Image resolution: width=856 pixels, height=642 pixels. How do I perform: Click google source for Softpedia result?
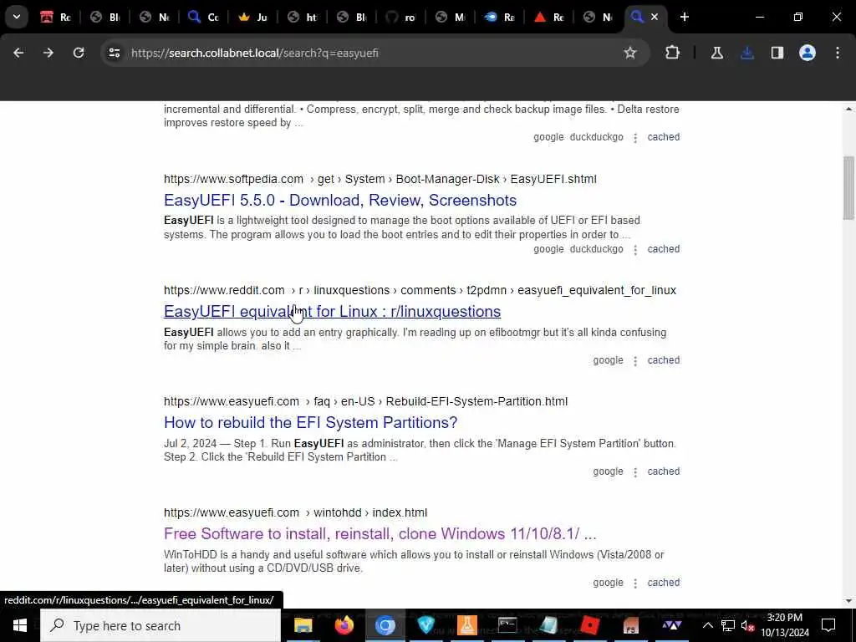tap(548, 249)
